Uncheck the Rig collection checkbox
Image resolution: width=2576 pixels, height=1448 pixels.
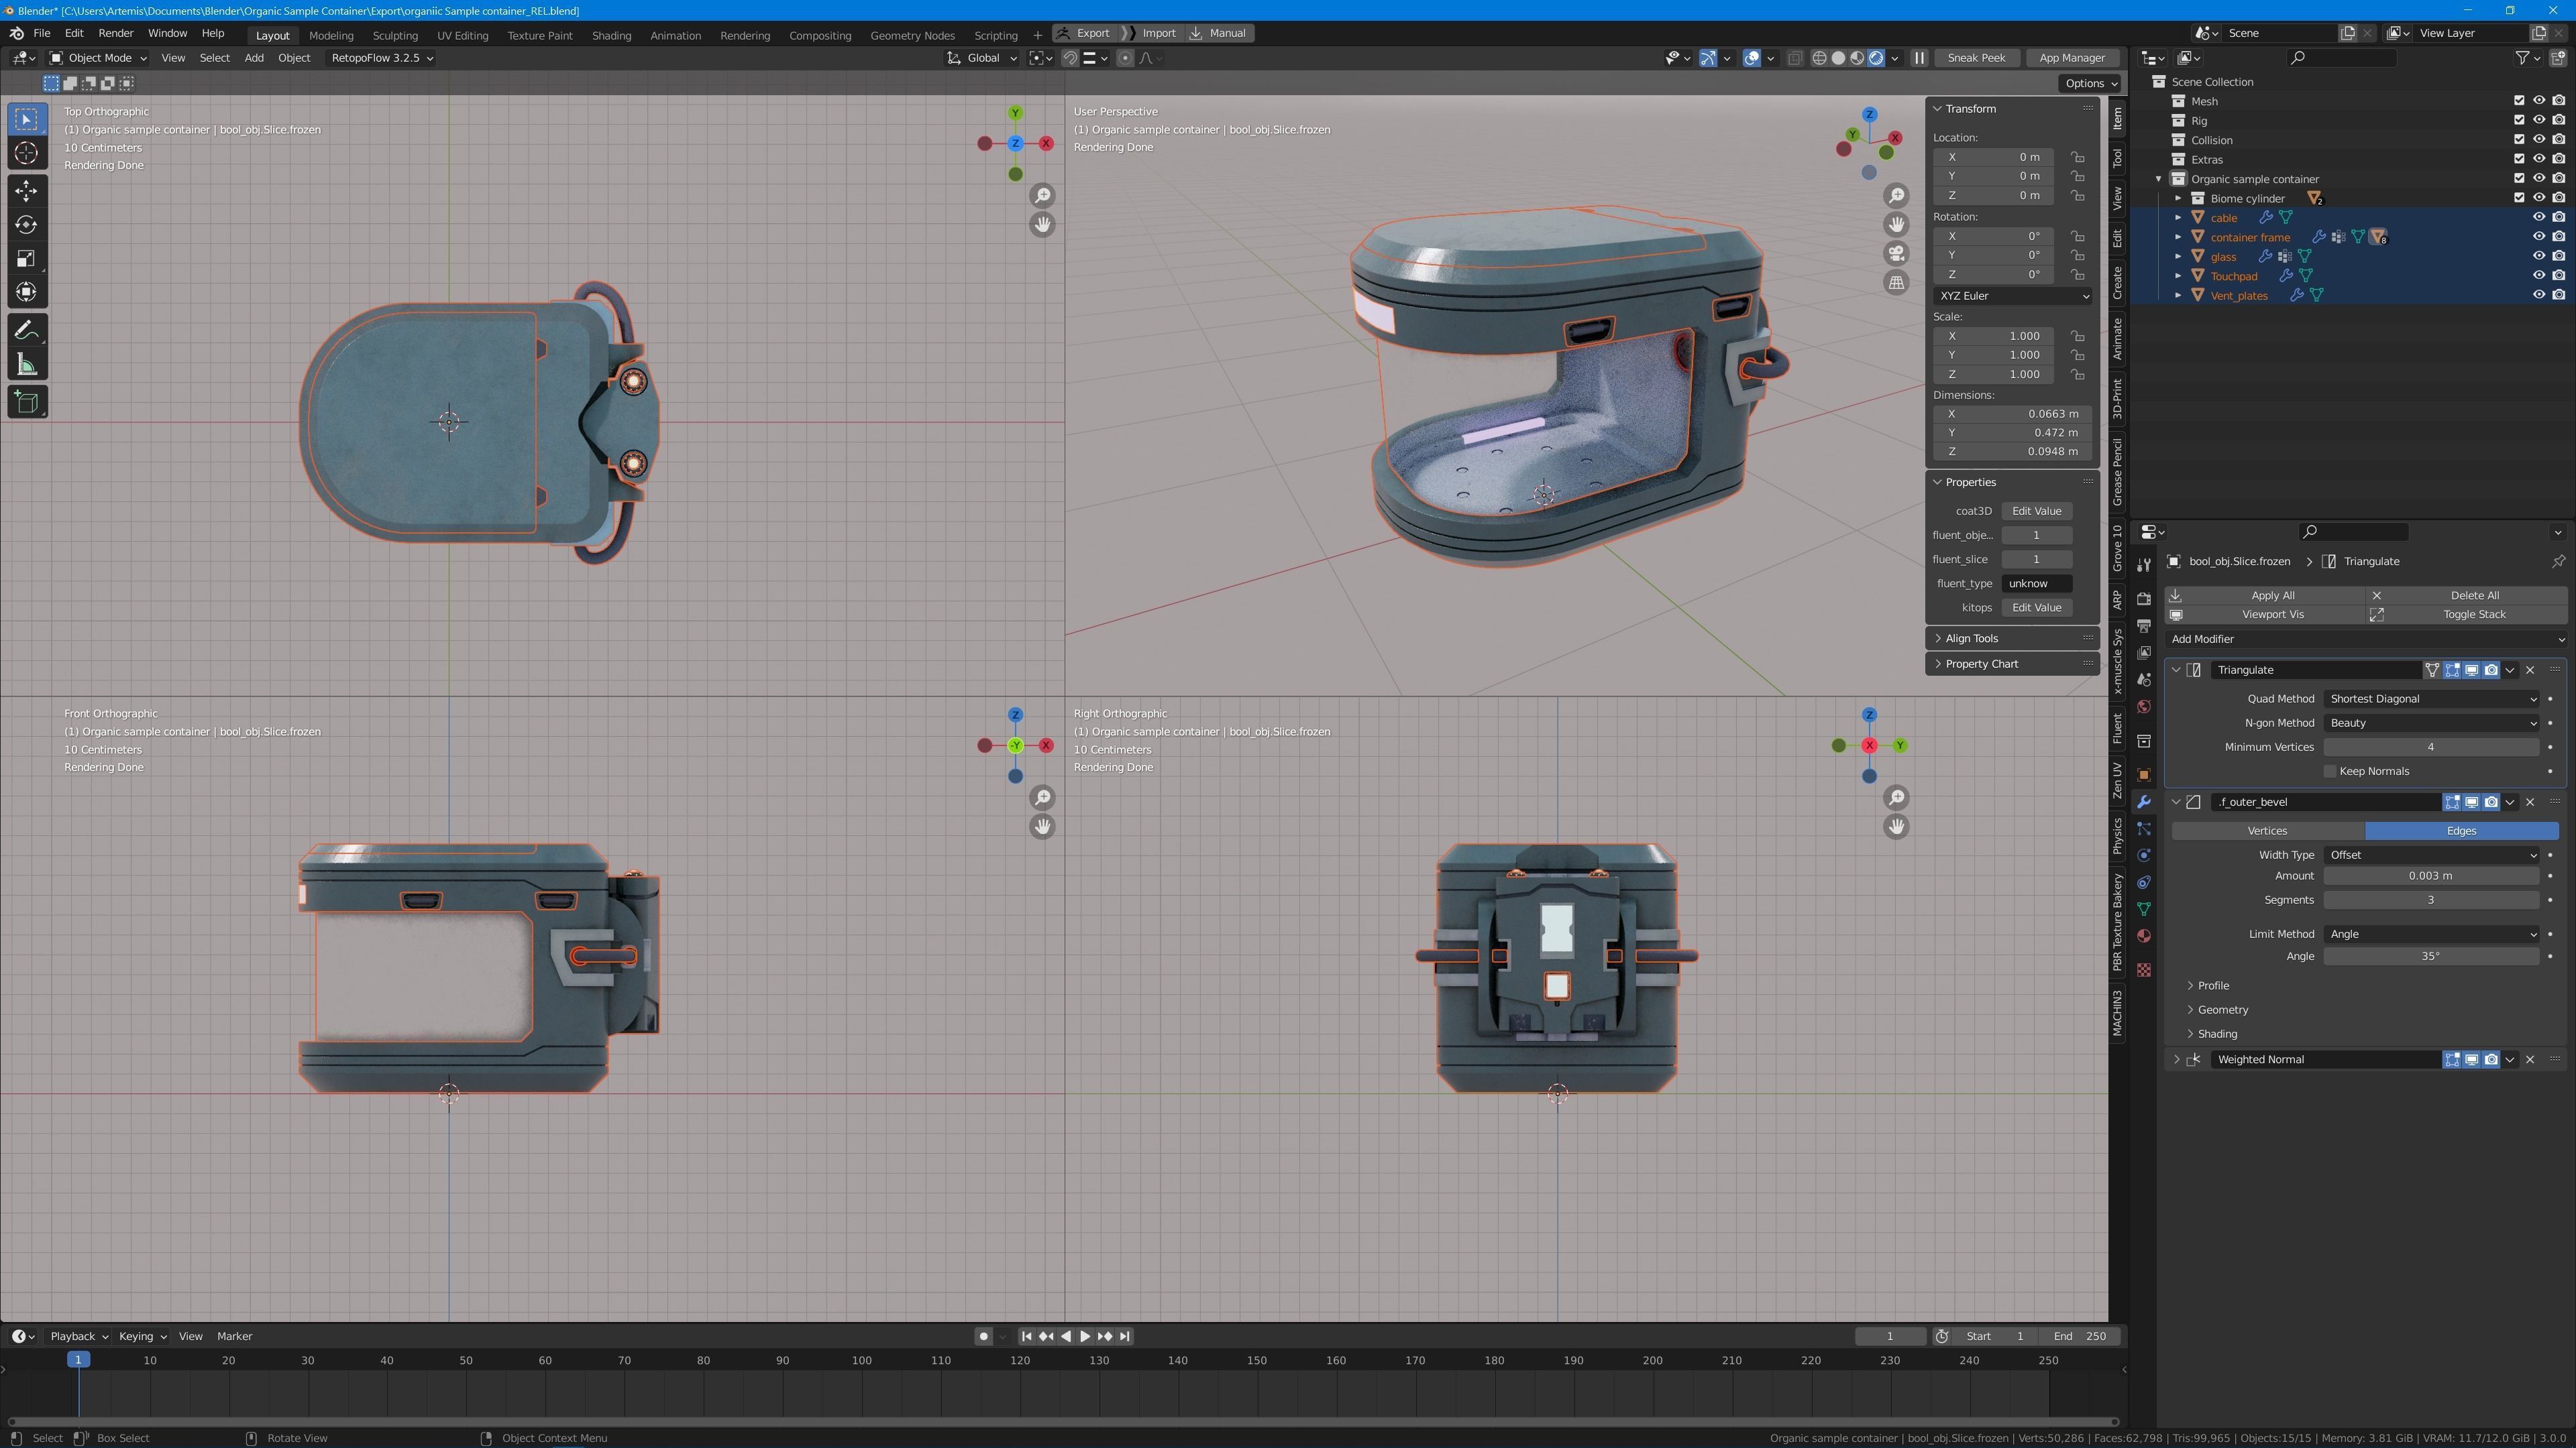2519,120
